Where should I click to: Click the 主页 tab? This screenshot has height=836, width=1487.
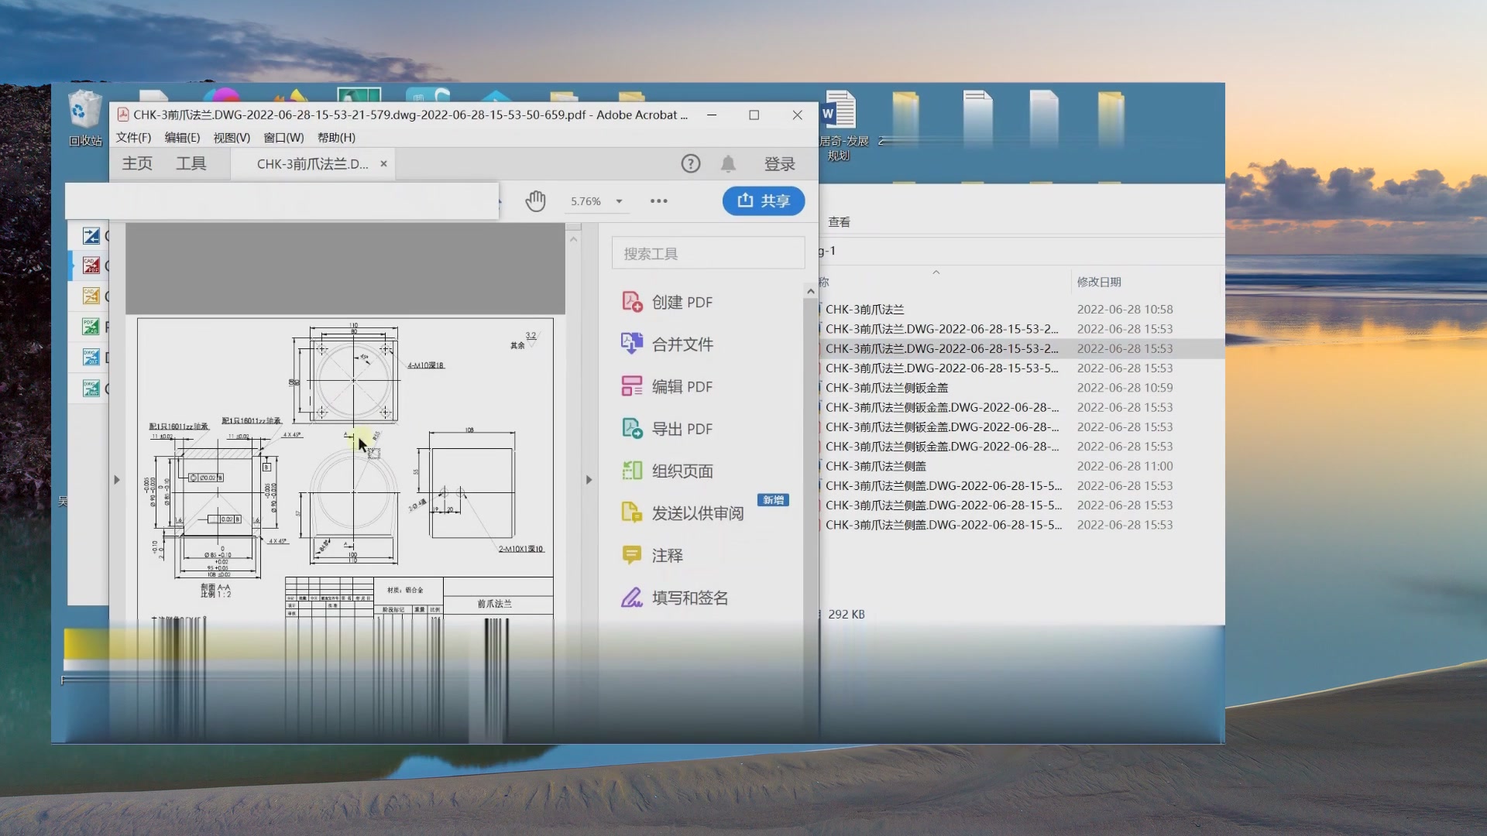click(x=137, y=163)
